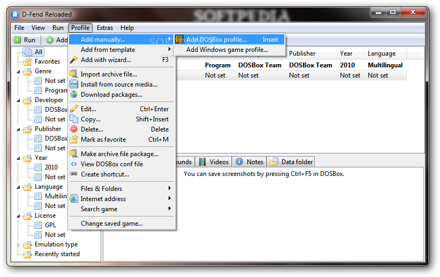
Task: Click the Videos film strip tab icon
Action: [202, 162]
